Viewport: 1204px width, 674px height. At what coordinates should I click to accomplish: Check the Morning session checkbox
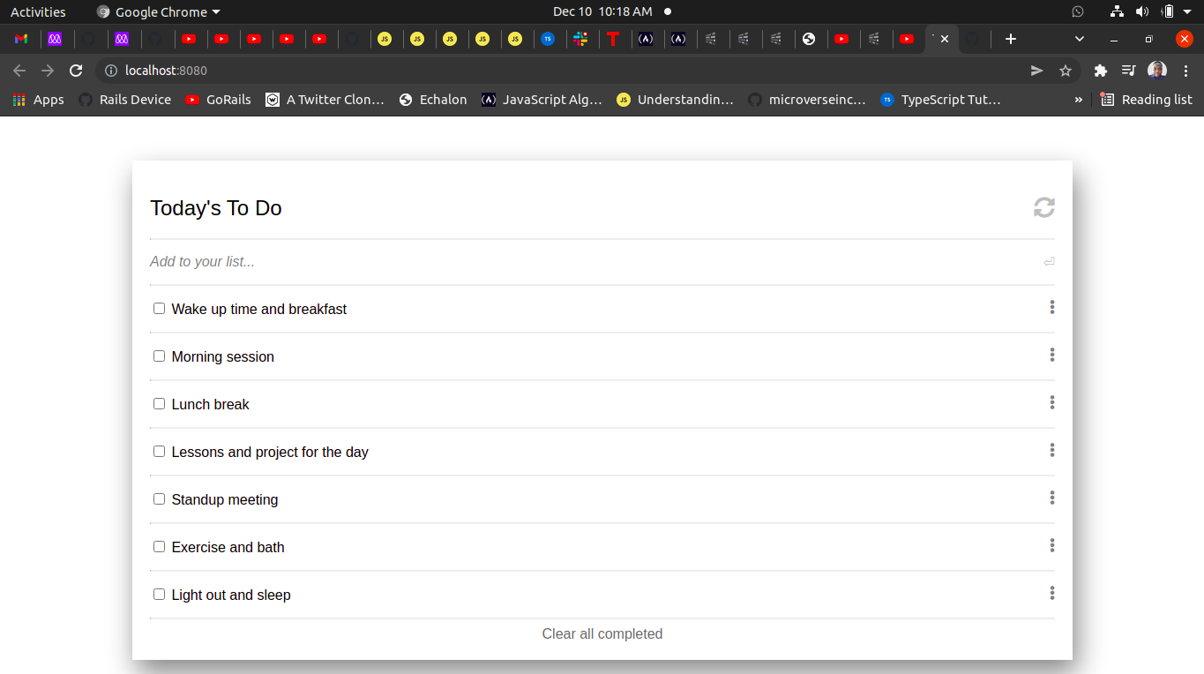[x=159, y=356]
